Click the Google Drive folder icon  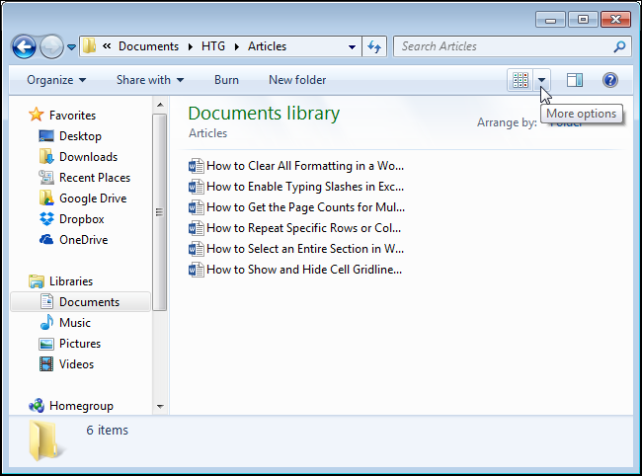click(x=46, y=198)
